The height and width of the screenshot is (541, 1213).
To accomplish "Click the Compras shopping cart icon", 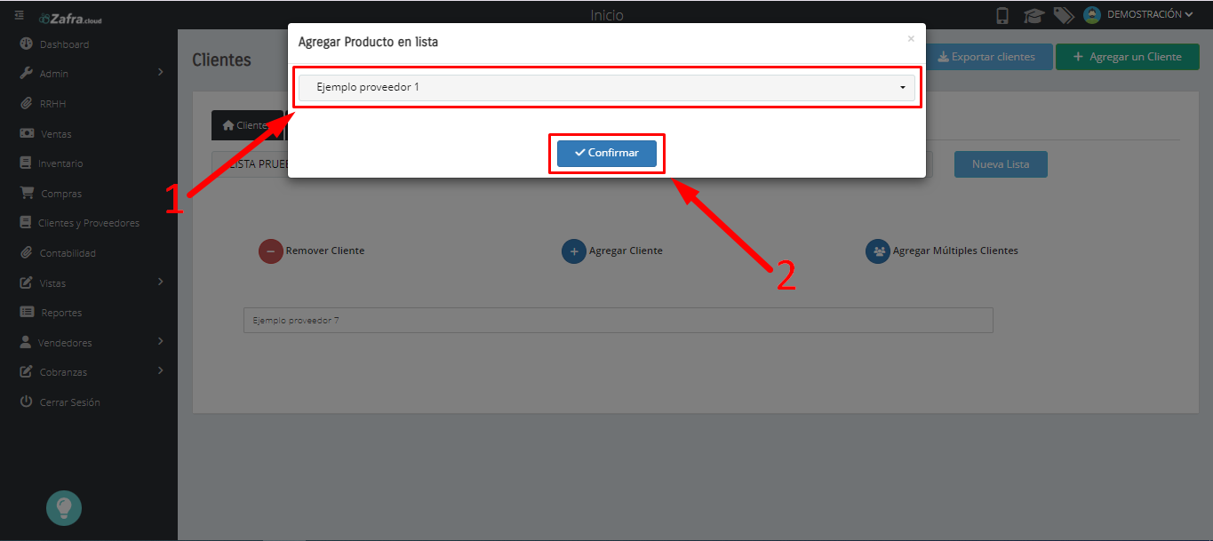I will [27, 193].
